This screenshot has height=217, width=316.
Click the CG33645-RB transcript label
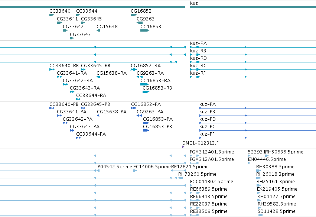tap(96, 66)
